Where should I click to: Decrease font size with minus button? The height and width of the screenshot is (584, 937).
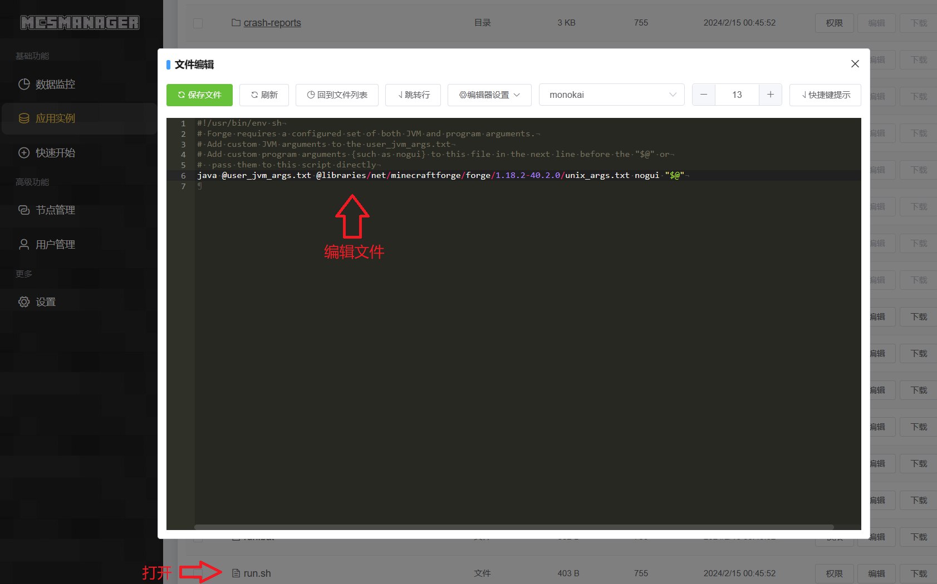704,95
